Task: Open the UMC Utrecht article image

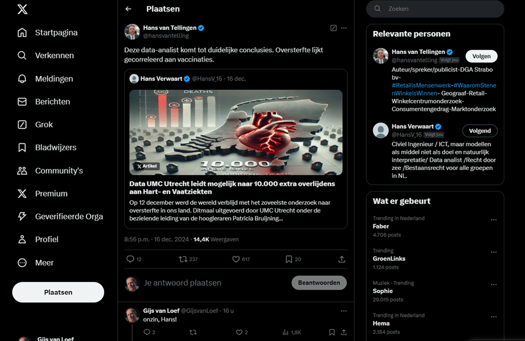Action: tap(236, 132)
